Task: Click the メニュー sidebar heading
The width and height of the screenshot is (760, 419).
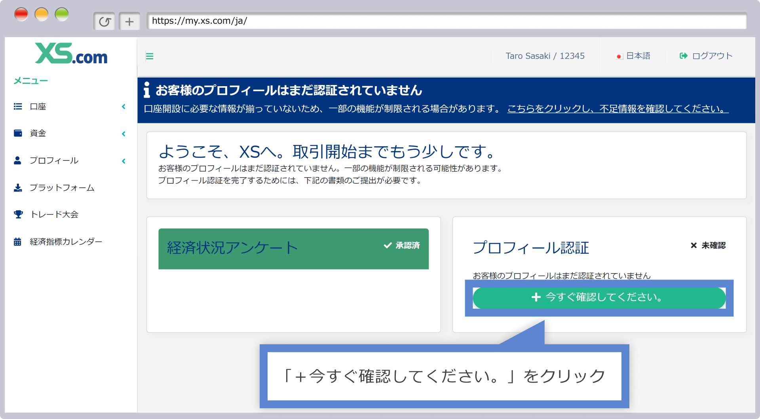Action: tap(31, 81)
